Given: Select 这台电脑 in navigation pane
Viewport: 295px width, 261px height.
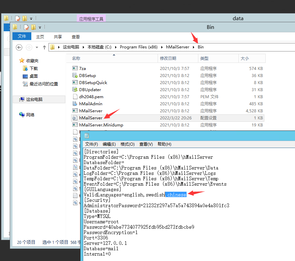Looking at the screenshot, I should coord(34,99).
